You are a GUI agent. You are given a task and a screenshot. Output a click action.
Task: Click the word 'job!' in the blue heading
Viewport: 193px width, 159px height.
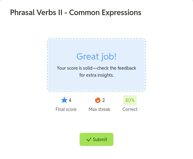109,56
